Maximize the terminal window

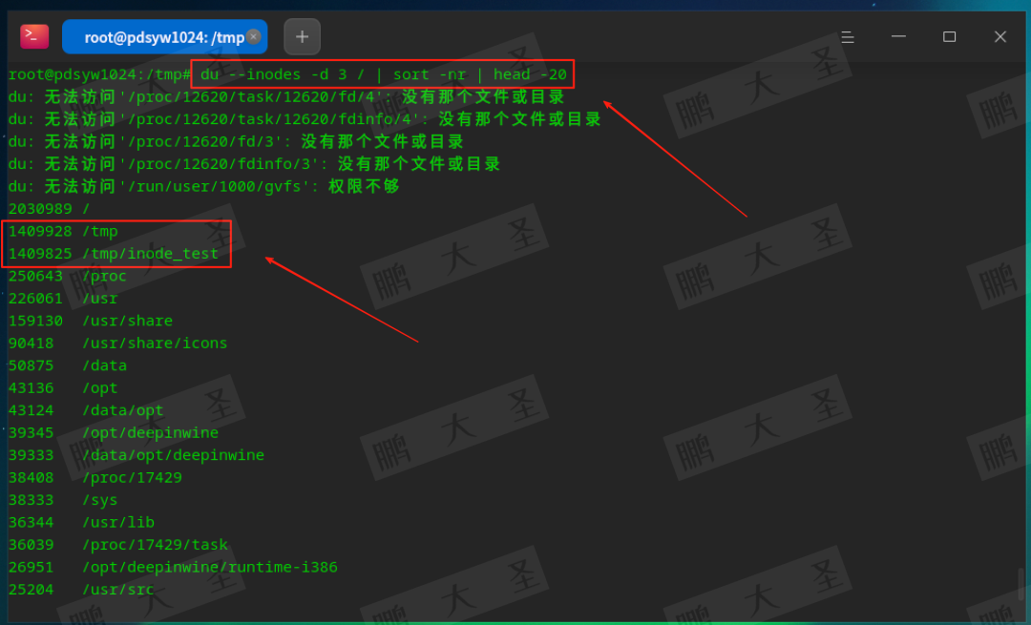tap(949, 37)
